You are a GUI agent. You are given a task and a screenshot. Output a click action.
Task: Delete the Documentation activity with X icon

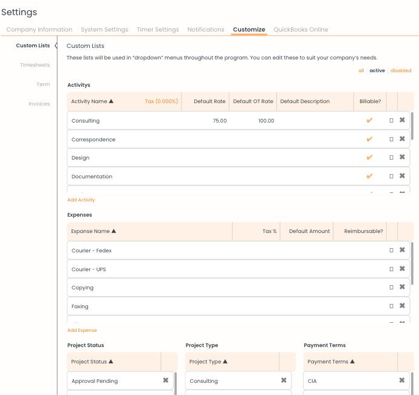coord(402,175)
